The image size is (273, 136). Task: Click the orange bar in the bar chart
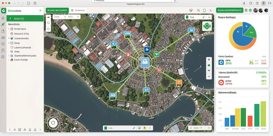[x=250, y=121]
